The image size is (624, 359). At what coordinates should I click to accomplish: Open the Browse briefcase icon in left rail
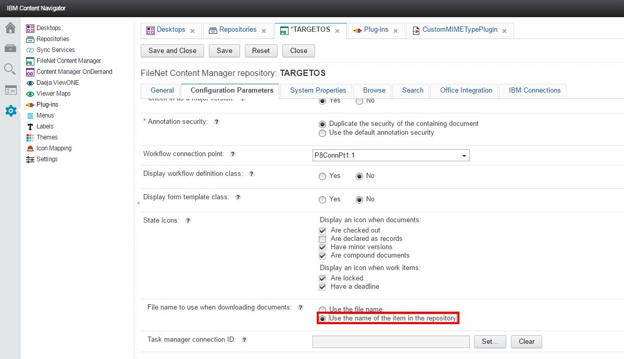10,48
